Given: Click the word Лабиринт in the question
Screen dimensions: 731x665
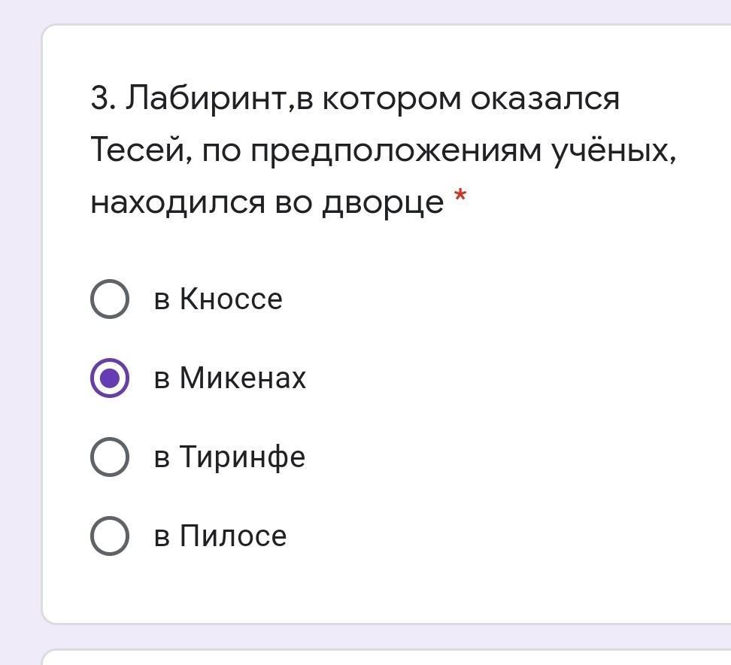Looking at the screenshot, I should point(206,99).
